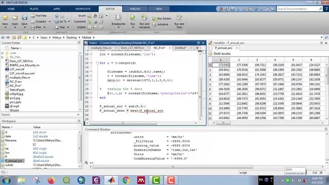Select the lon variable in Workspace
The image size is (329, 185).
pos(7,153)
